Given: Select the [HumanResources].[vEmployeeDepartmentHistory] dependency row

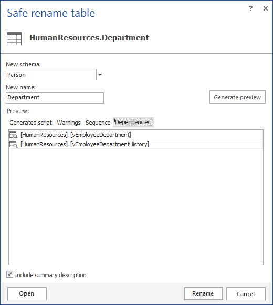Looking at the screenshot, I should coord(136,144).
